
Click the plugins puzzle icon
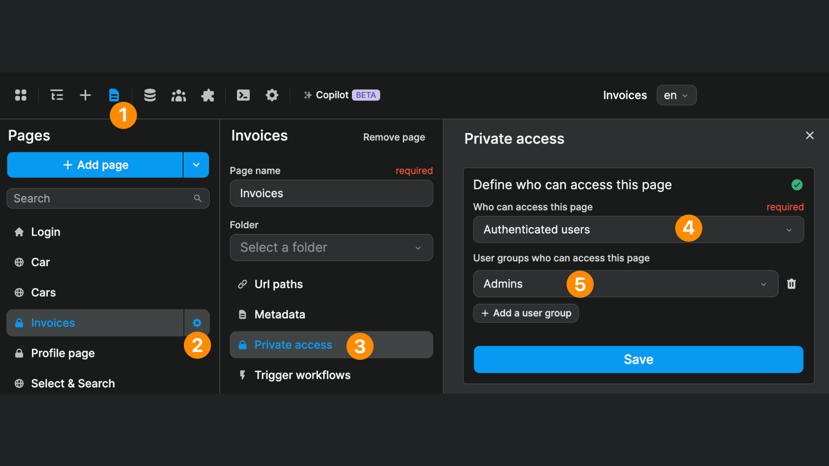[207, 95]
